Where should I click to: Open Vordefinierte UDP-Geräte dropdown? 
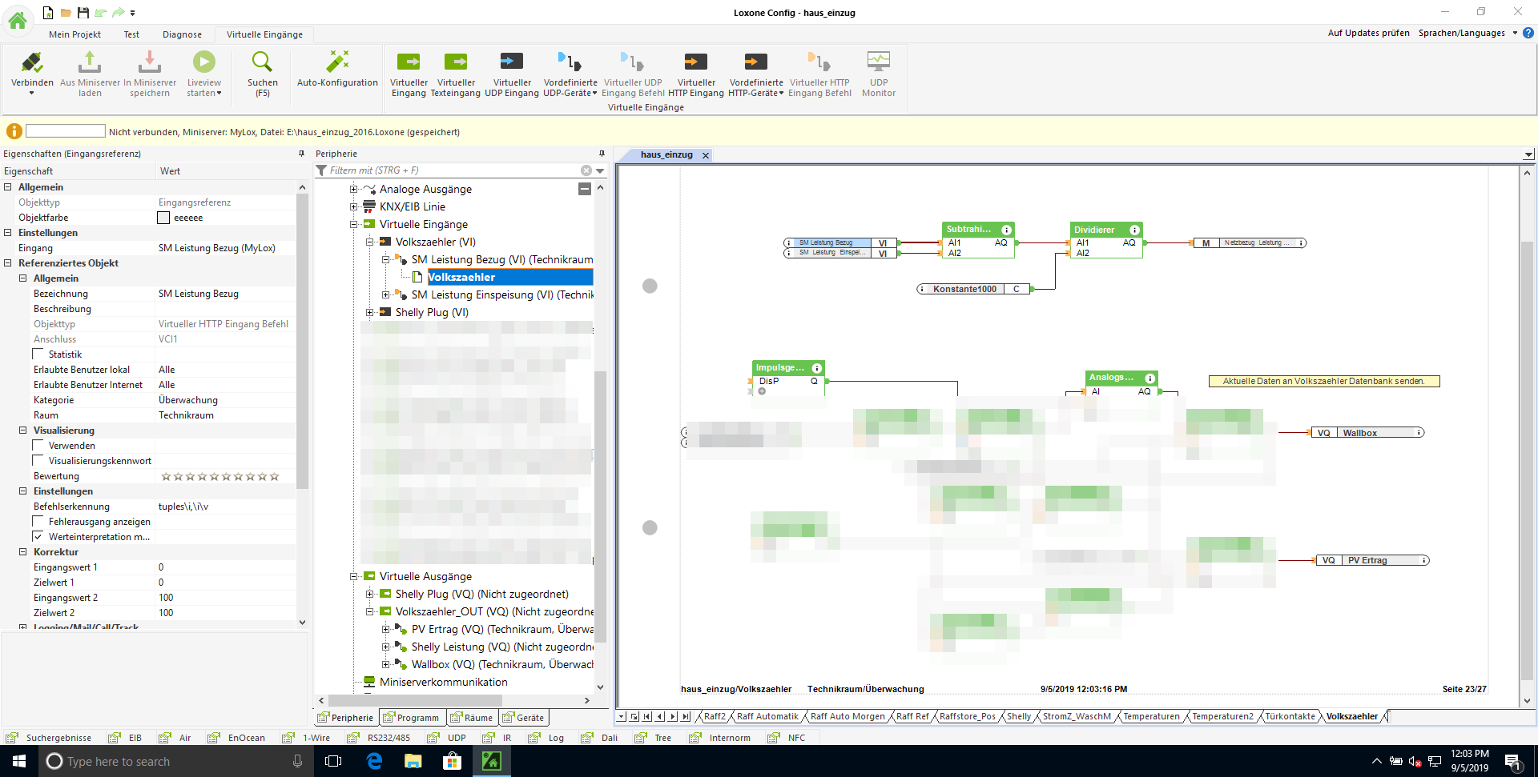tap(570, 93)
